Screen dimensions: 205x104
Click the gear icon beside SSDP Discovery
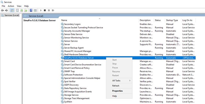point(62,85)
